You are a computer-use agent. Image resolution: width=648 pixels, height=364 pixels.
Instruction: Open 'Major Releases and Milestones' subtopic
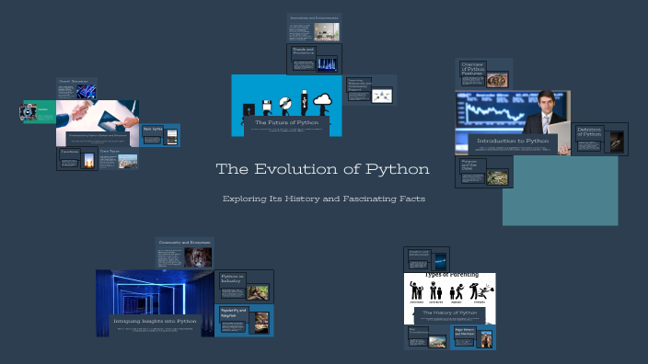click(473, 337)
